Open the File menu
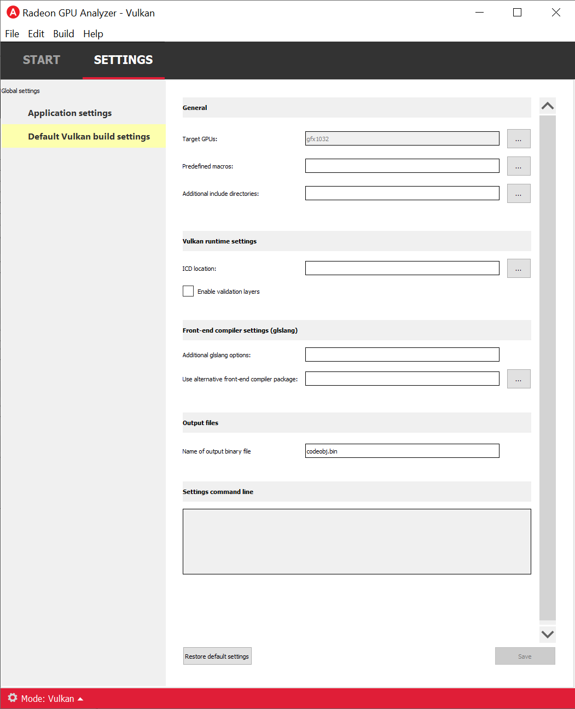Screen dimensions: 575x709 (x=12, y=34)
